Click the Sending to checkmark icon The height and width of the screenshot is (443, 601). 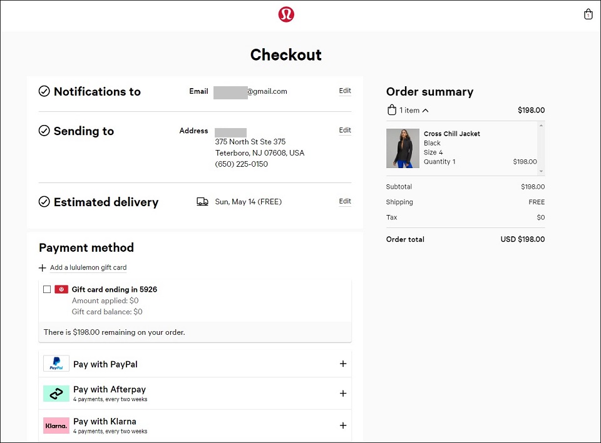point(44,131)
